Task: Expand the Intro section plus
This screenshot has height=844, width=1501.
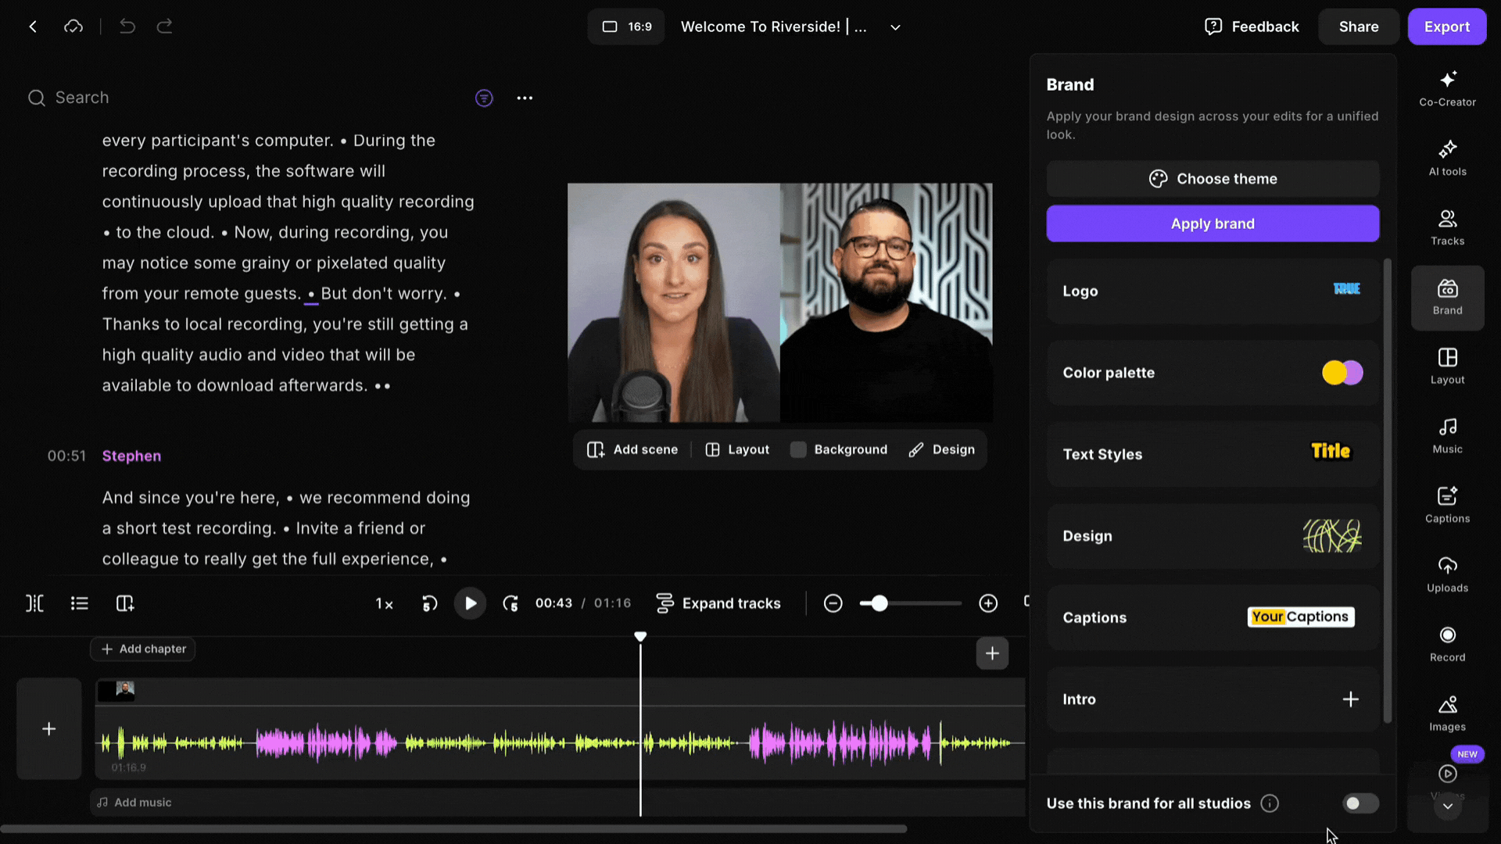Action: 1350,699
